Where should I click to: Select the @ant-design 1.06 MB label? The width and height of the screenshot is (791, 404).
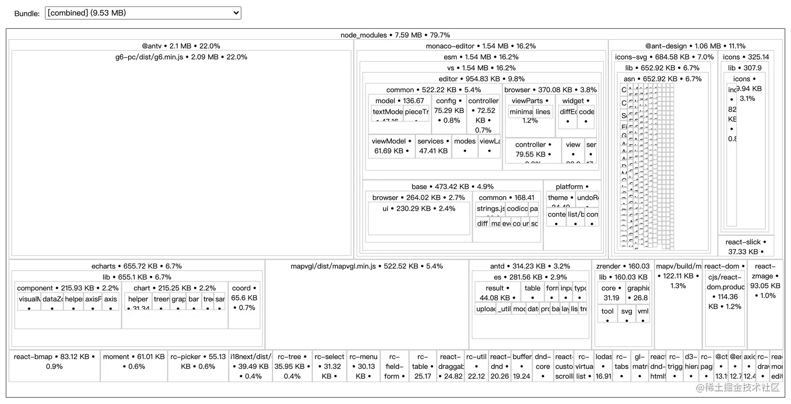[x=695, y=46]
